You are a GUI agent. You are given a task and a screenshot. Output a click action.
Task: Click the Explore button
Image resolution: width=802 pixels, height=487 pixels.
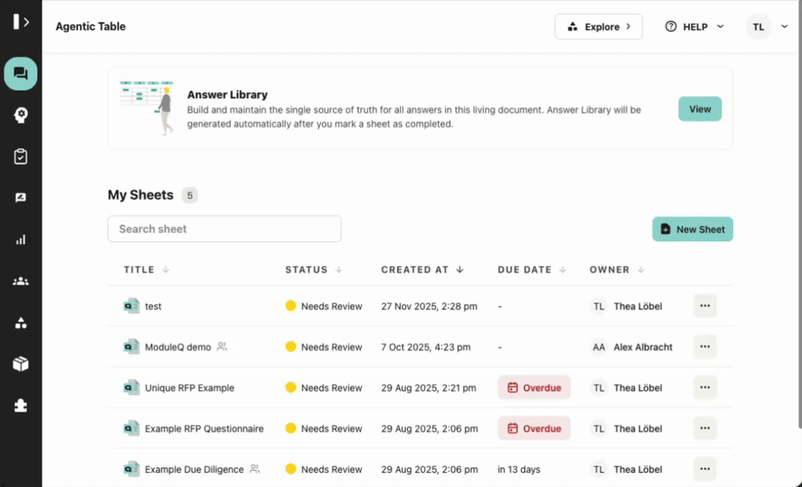coord(598,27)
